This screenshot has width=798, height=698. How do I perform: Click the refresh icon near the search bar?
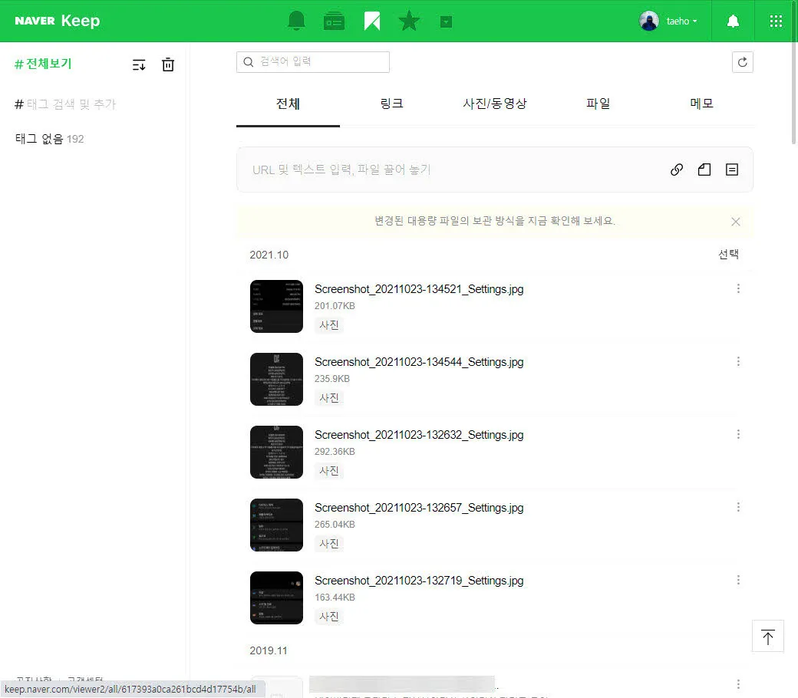(742, 62)
